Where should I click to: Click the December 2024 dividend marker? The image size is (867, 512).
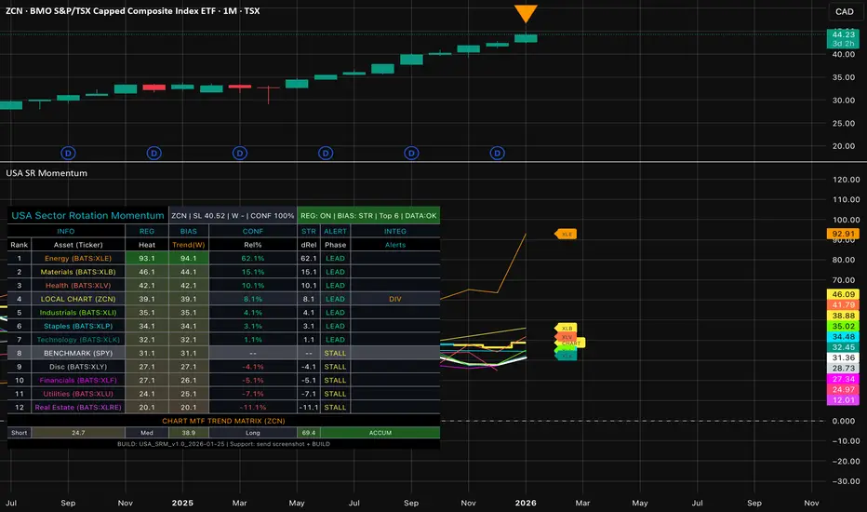pos(153,154)
